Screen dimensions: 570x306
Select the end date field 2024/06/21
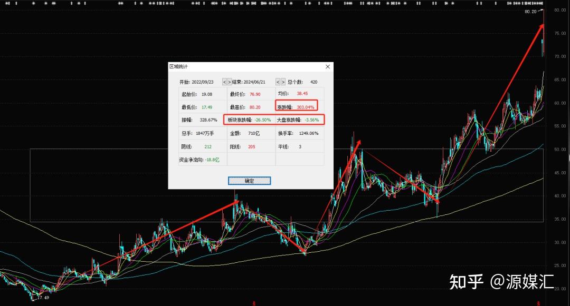[x=254, y=82]
